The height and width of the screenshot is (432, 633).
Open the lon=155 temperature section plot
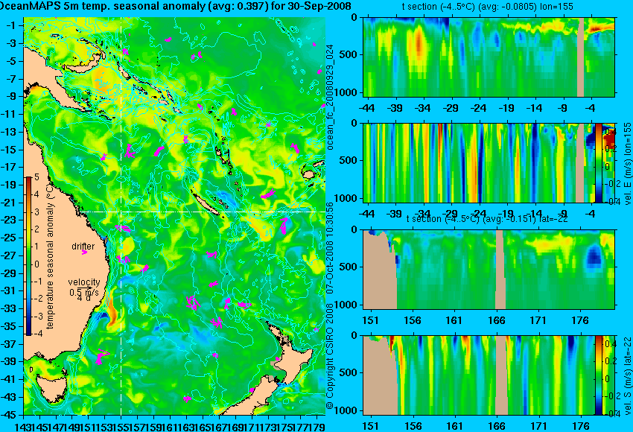click(x=489, y=57)
